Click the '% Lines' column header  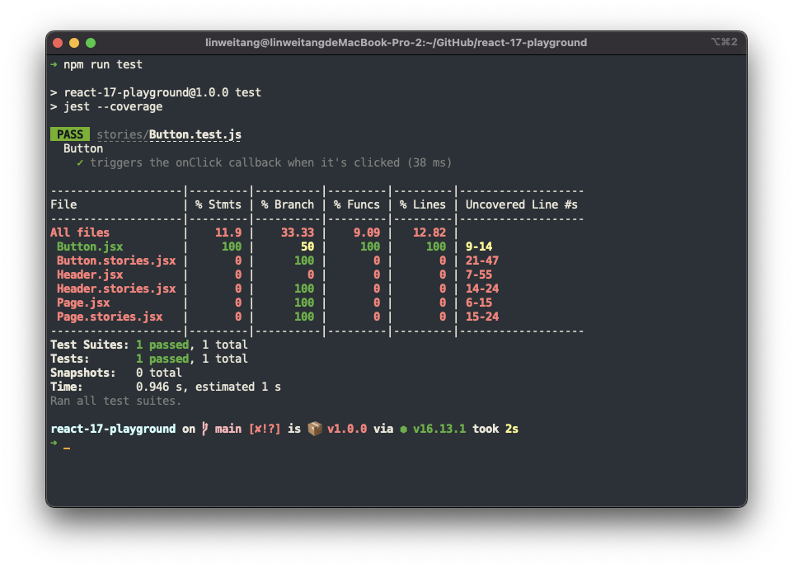pyautogui.click(x=422, y=204)
